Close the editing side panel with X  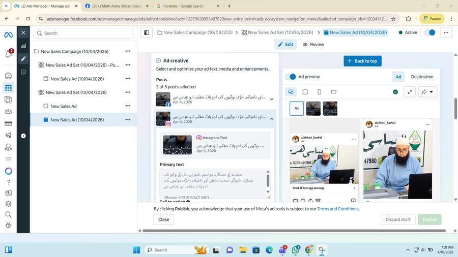coord(23,33)
